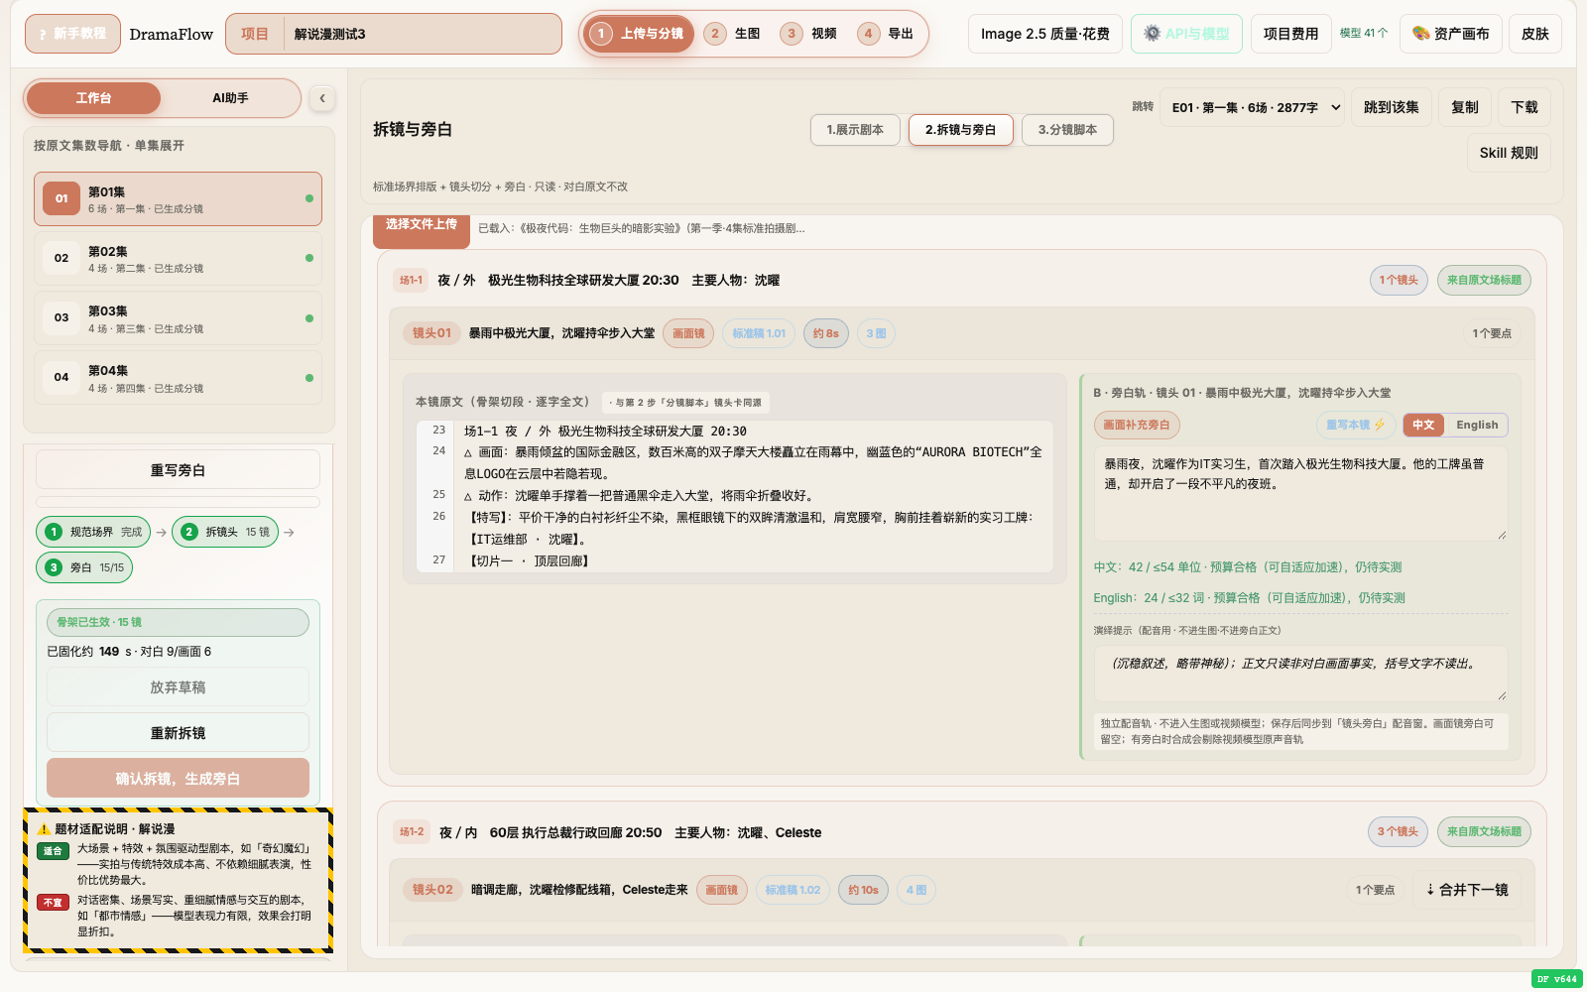The height and width of the screenshot is (992, 1587).
Task: Click step 1 上传与分镜 in the stepper
Action: [x=640, y=34]
